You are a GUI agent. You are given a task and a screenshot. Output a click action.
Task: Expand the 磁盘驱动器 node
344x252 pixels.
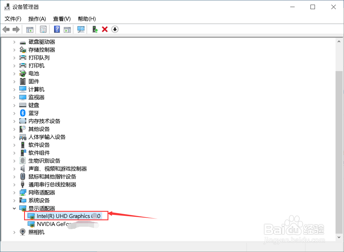click(x=14, y=42)
